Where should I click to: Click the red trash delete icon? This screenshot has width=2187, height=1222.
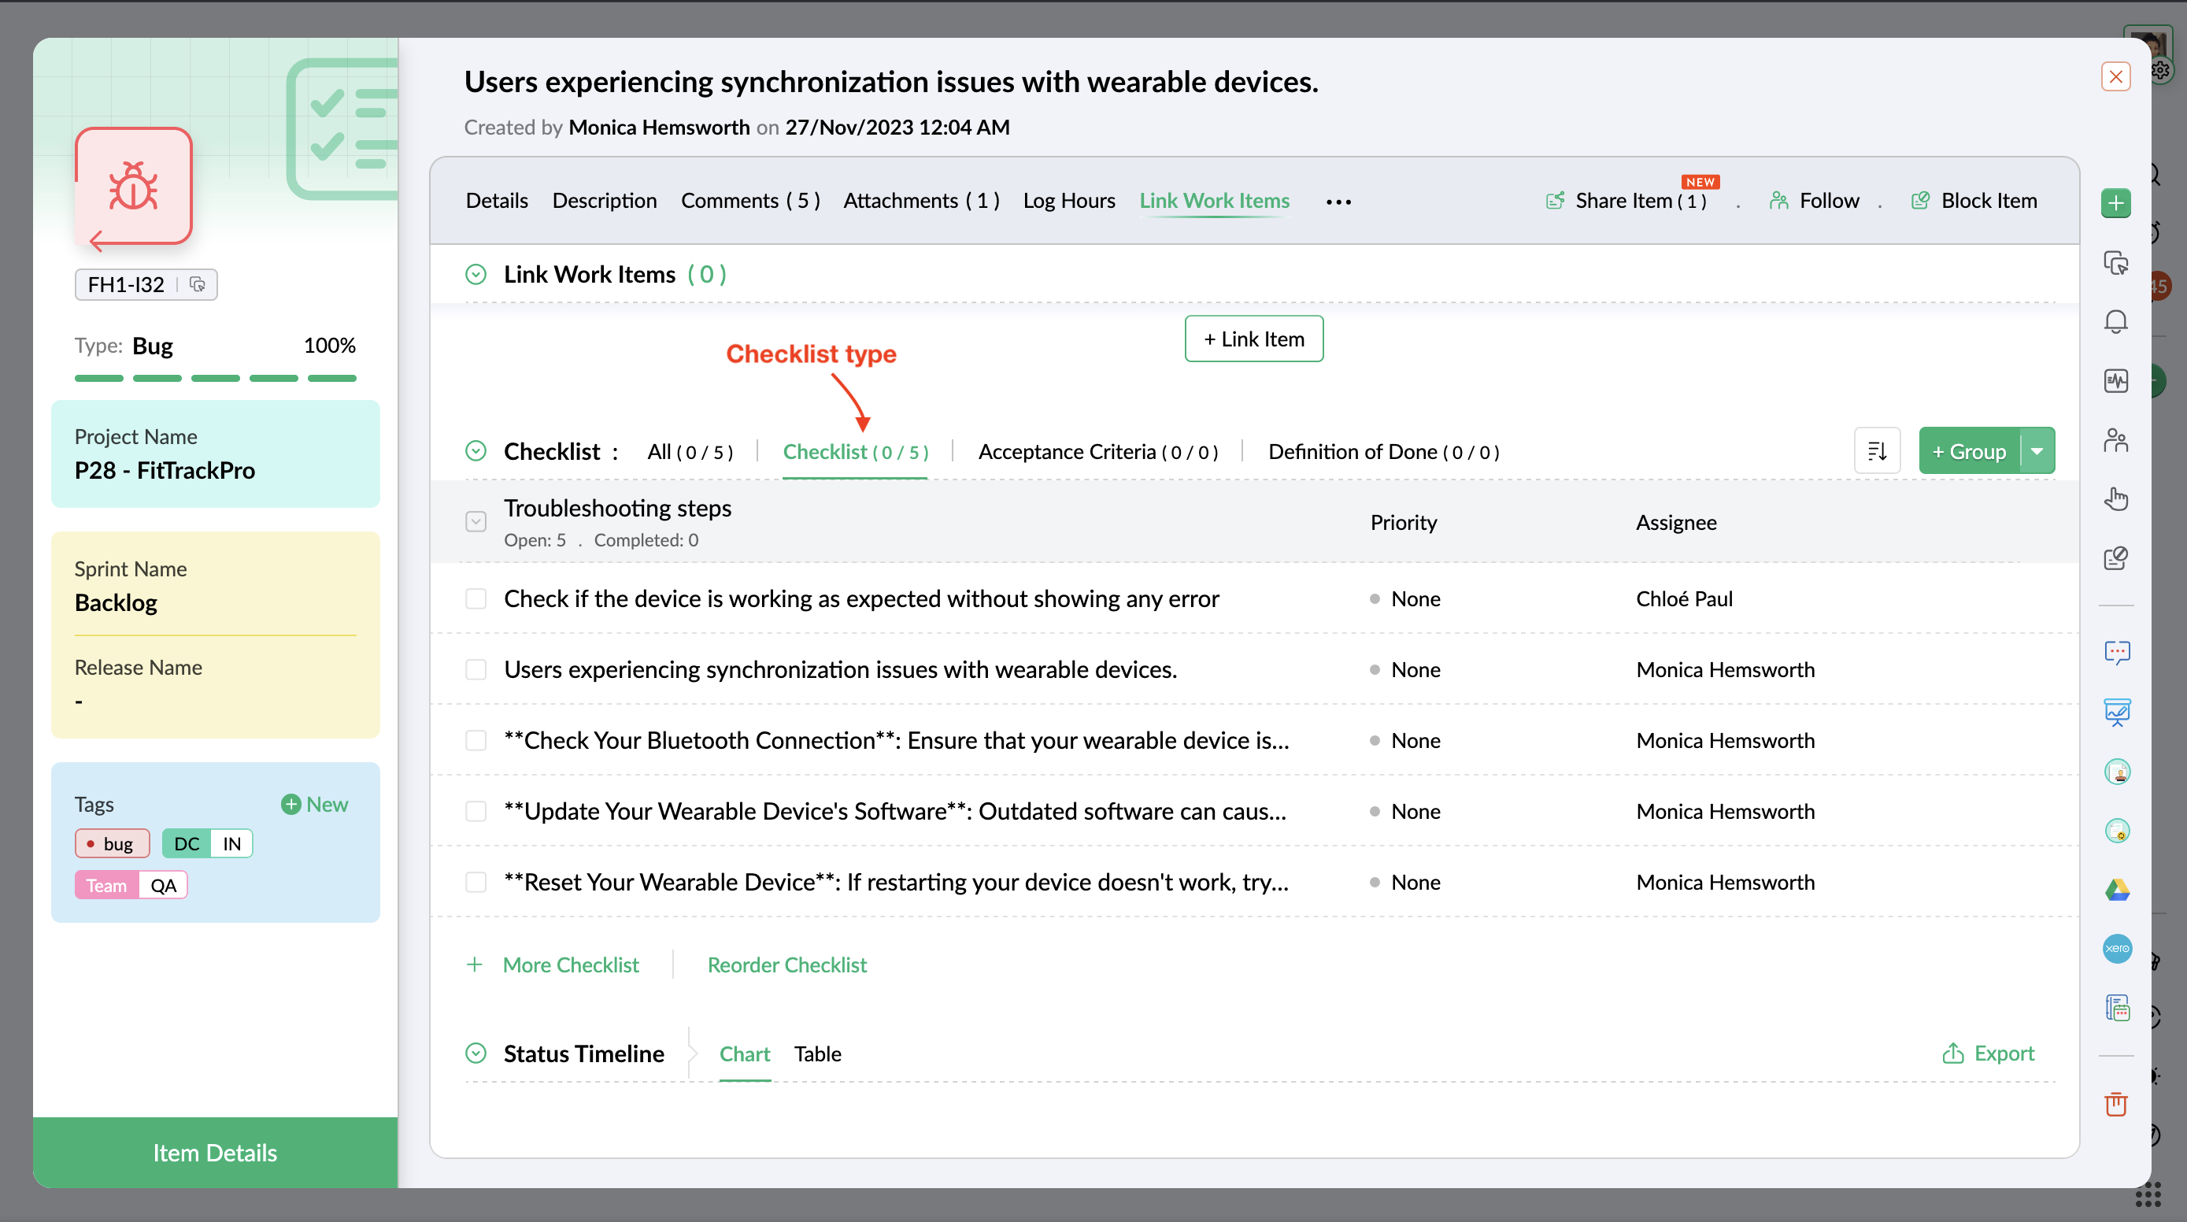point(2115,1103)
